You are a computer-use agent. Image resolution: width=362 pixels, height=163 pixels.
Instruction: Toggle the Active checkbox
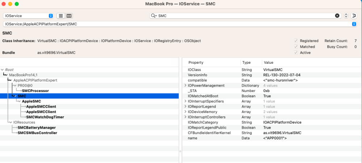tap(296, 53)
